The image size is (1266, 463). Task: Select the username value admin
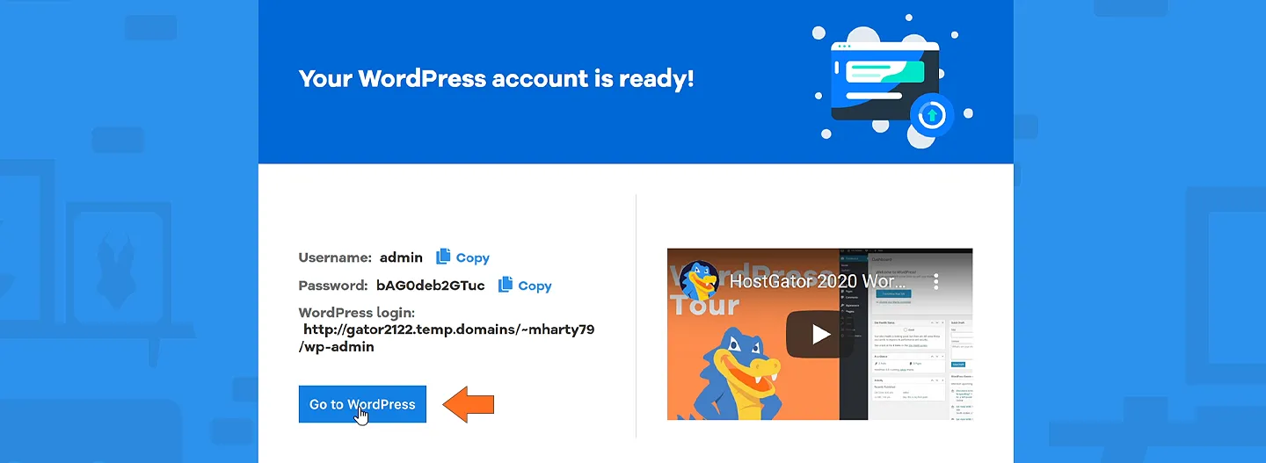pos(401,257)
